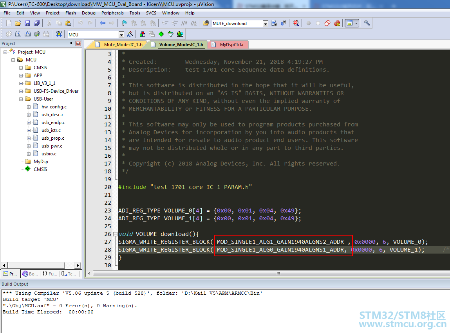This screenshot has height=333, width=450.
Task: Collapse the USB-User folder
Action: coord(21,99)
